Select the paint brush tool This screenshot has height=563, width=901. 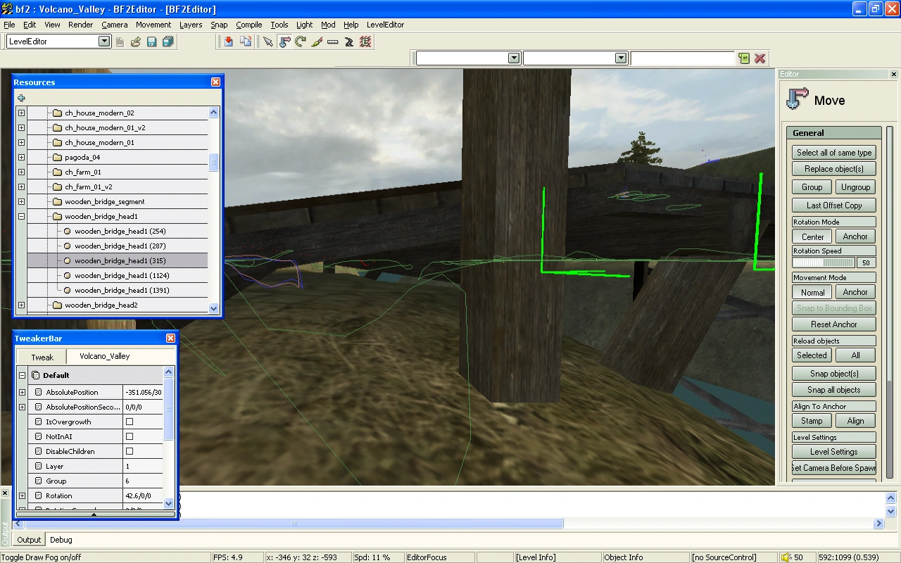[x=317, y=42]
